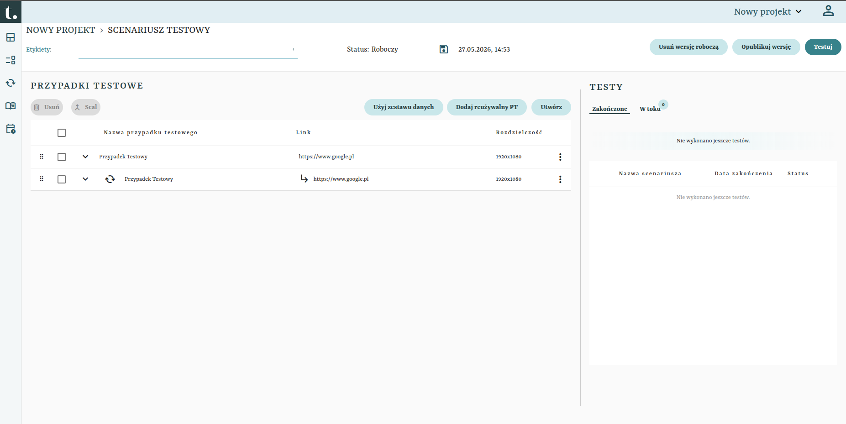Click drag handle of first Przypadek Testowy row
Viewport: 846px width, 424px height.
pos(42,157)
